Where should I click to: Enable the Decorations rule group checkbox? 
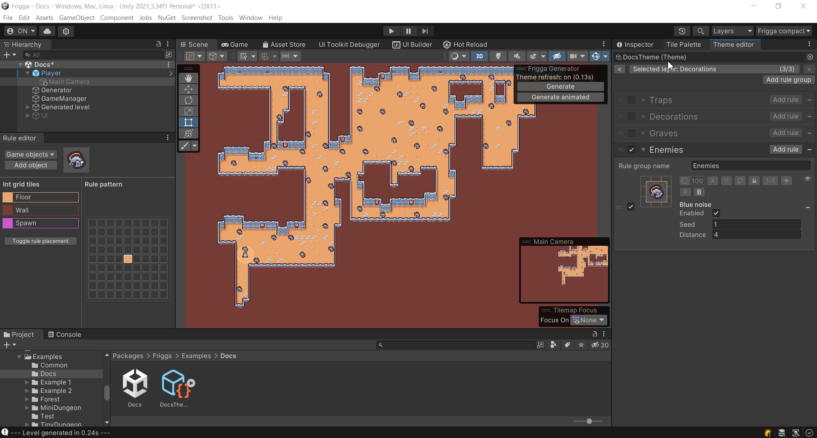[x=631, y=117]
